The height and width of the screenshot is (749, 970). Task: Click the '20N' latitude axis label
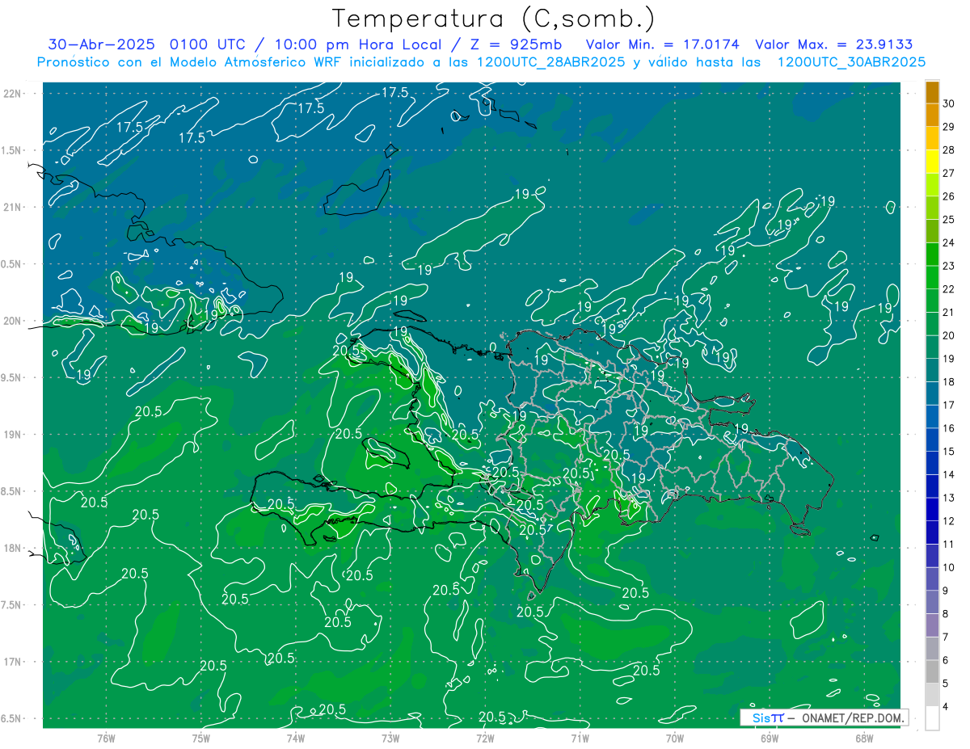coord(14,321)
